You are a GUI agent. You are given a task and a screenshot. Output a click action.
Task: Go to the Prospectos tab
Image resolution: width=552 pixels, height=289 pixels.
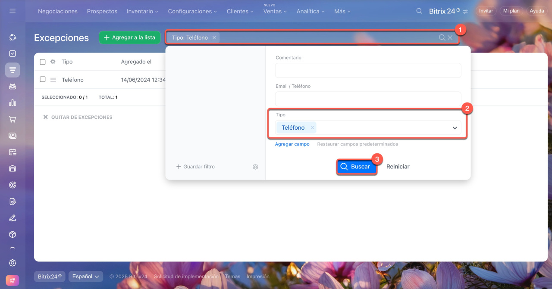point(102,11)
